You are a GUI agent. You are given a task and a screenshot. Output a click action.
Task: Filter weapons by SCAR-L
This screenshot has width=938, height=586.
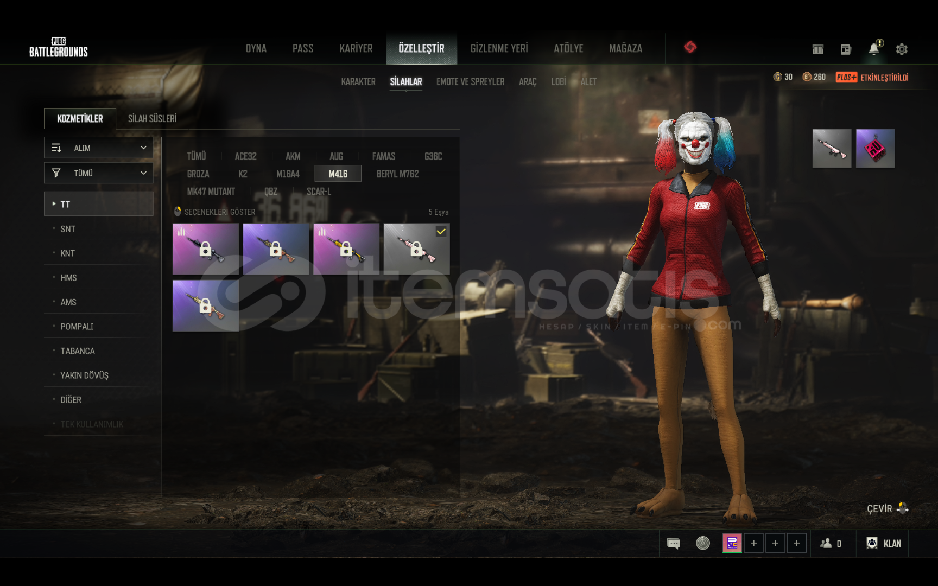point(319,192)
